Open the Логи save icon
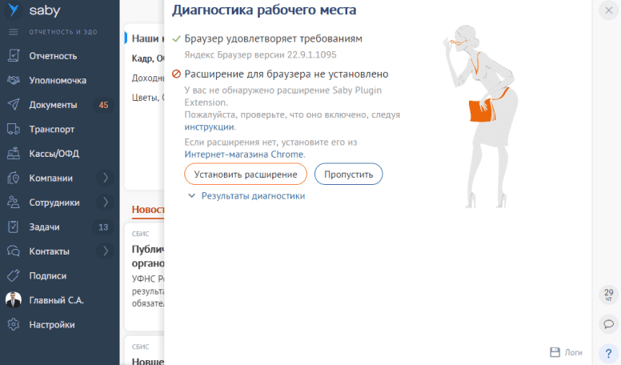The height and width of the screenshot is (365, 621). (x=555, y=352)
